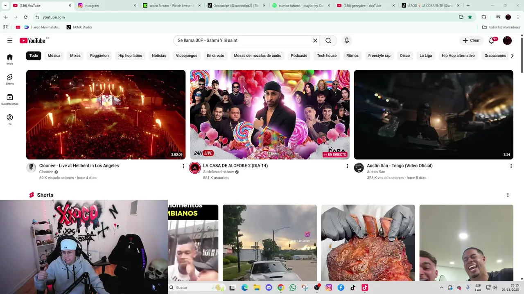The width and height of the screenshot is (524, 294).
Task: Open the browser extensions puzzle icon
Action: [483, 17]
